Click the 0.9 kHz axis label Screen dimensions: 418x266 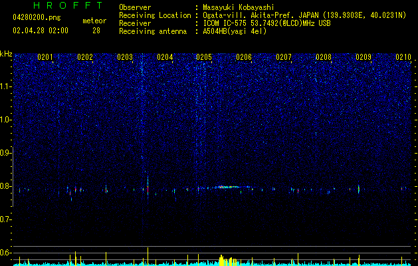[5, 153]
